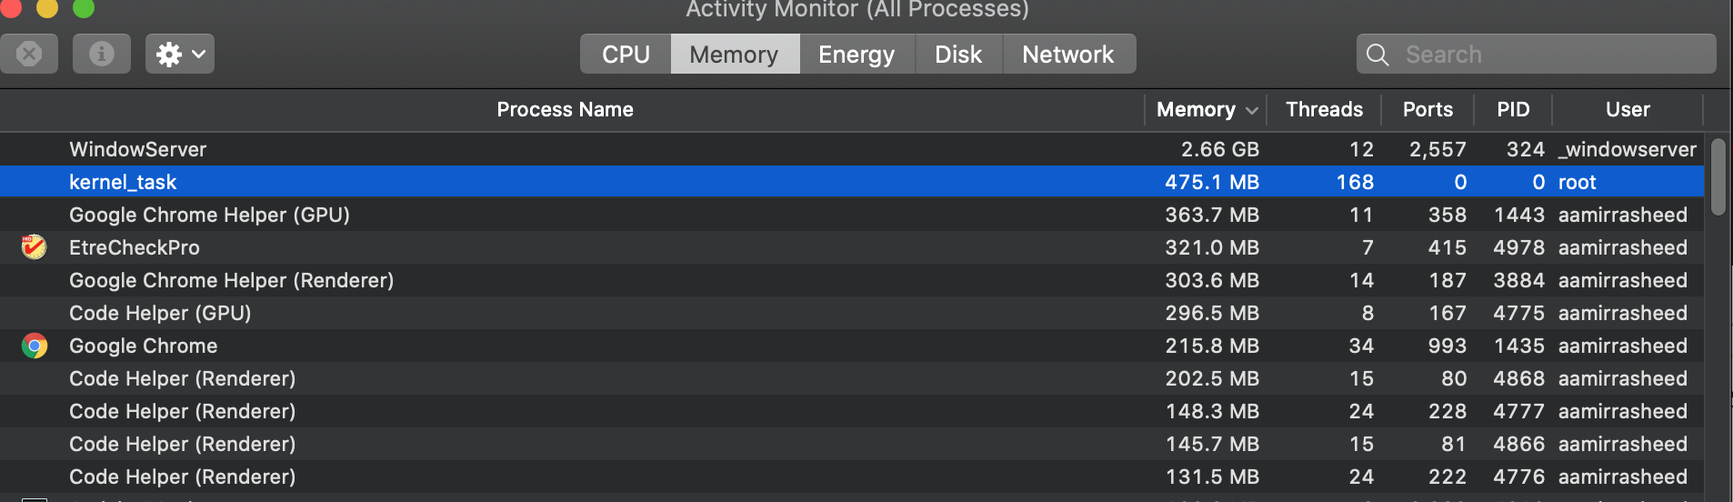Click the EtreCheckPro app icon
The image size is (1733, 502).
(x=35, y=247)
